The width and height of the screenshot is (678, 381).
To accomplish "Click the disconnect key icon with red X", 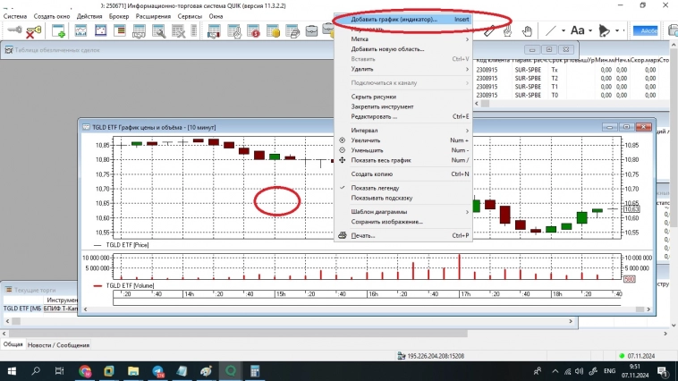I will (34, 31).
